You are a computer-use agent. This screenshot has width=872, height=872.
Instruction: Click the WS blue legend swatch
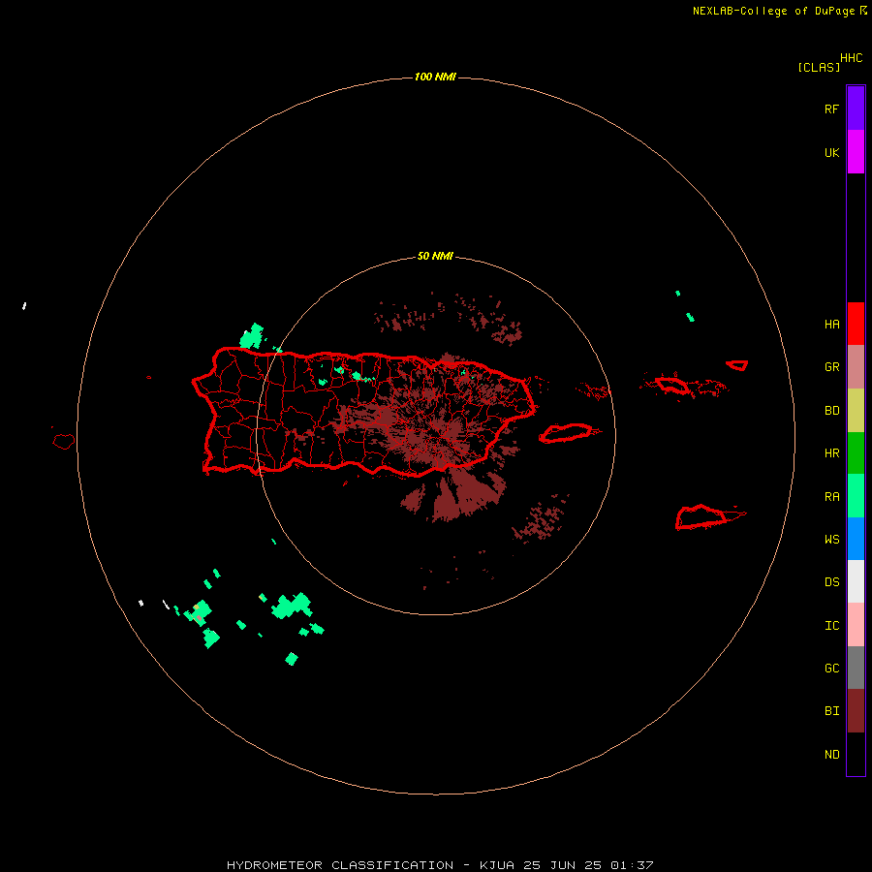[x=856, y=539]
